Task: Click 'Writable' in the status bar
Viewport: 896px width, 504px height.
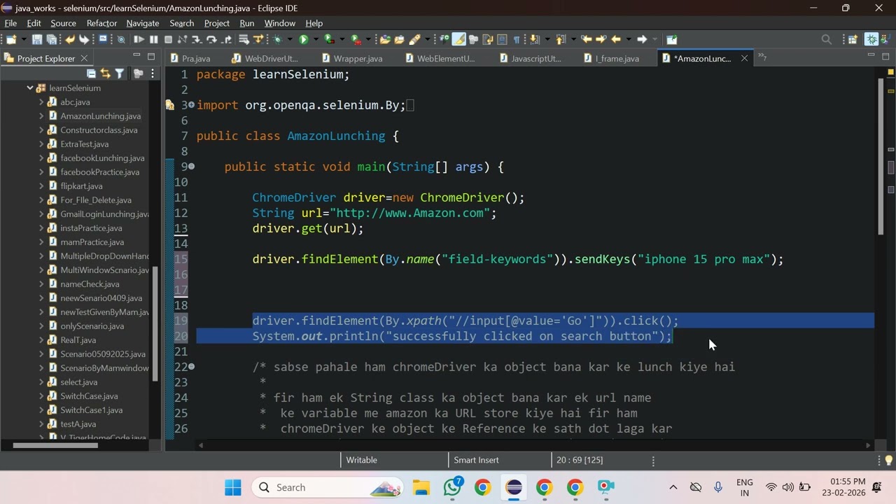Action: point(361,460)
